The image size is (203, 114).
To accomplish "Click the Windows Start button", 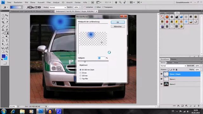I will [x=3, y=111].
